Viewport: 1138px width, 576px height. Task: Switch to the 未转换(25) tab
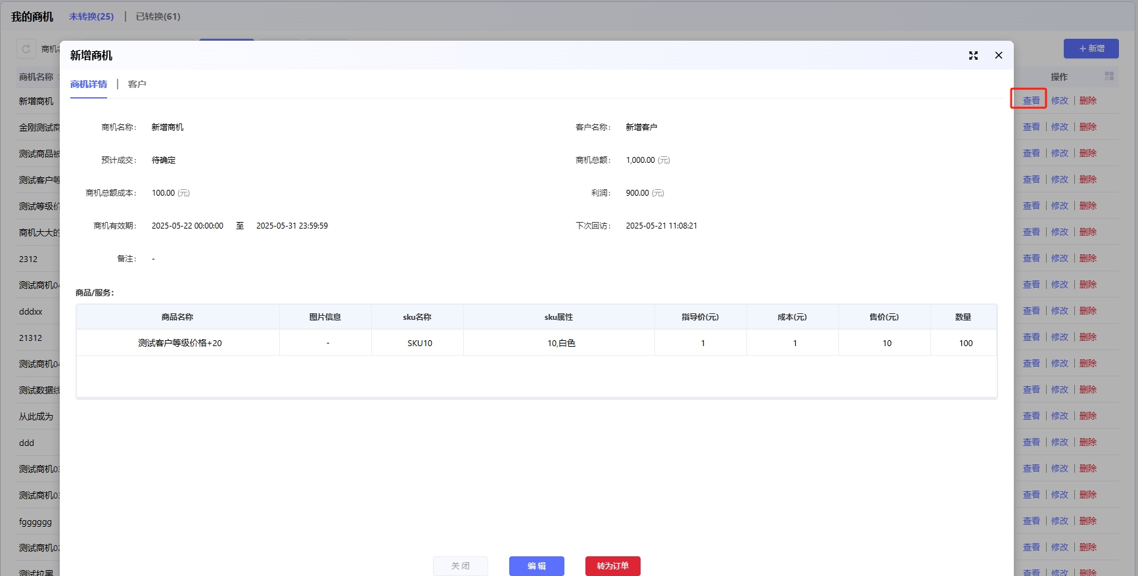coord(91,16)
